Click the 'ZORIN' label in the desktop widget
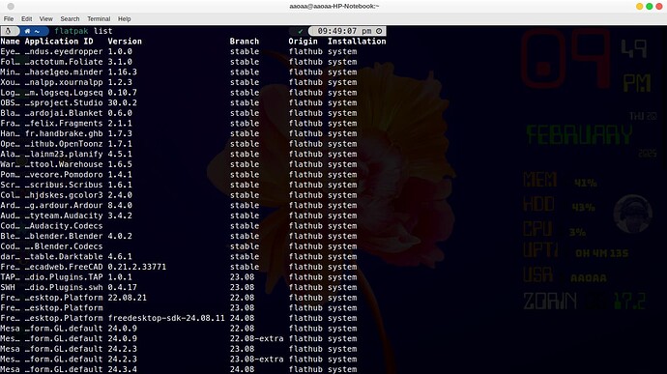This screenshot has height=374, width=667. 550,302
